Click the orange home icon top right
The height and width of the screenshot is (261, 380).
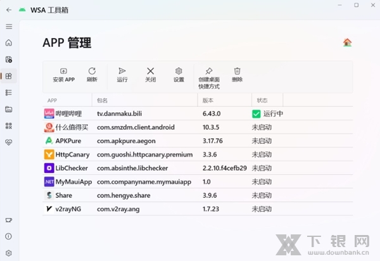[x=347, y=42]
